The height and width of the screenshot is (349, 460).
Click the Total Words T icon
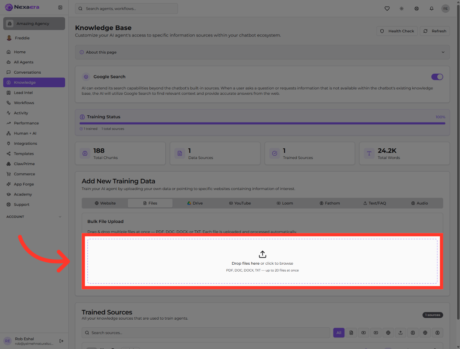(369, 153)
